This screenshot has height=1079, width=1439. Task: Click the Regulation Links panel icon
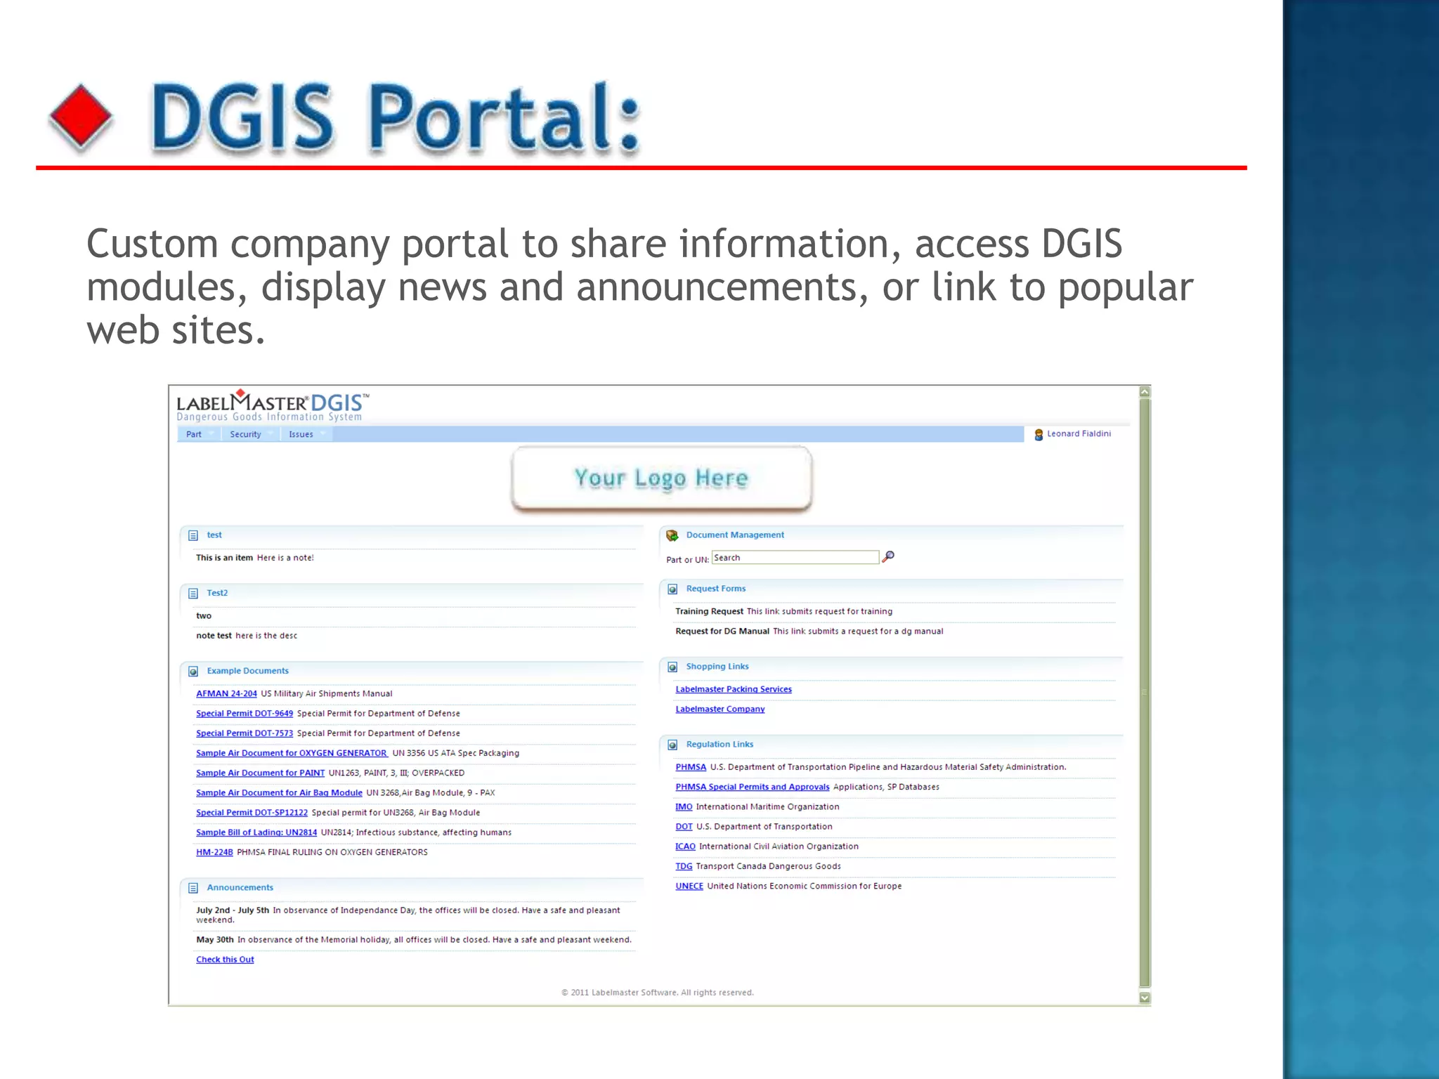click(672, 745)
